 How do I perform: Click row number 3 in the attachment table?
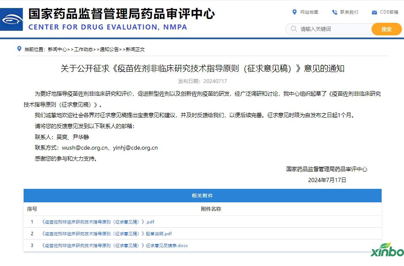pos(32,245)
